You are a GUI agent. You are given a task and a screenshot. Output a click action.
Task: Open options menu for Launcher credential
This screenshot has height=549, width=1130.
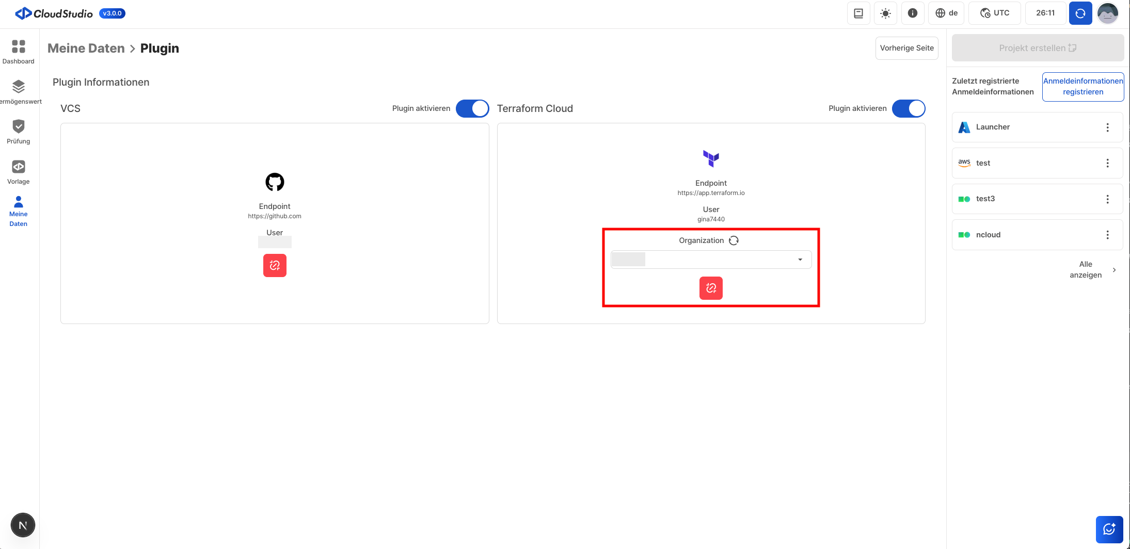pyautogui.click(x=1107, y=127)
